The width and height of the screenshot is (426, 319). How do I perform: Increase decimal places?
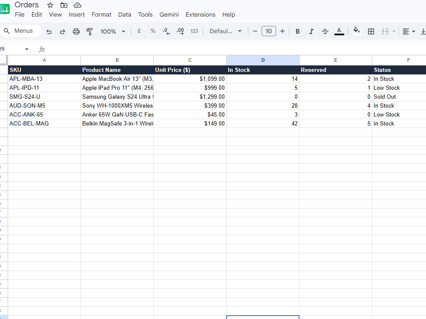pos(180,31)
